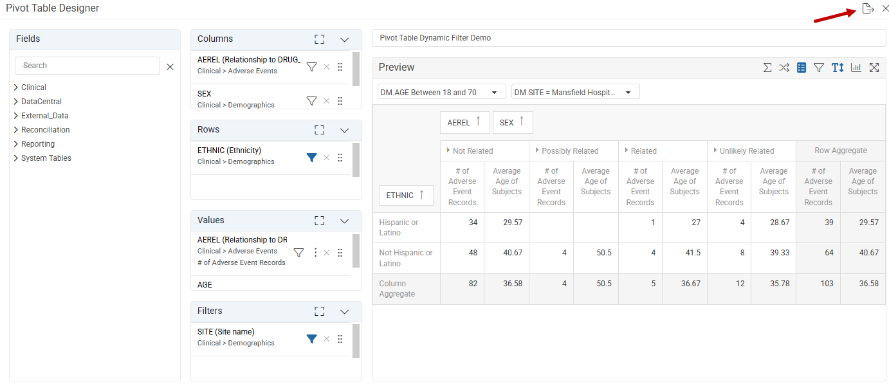Select the Hispanic or Latino row label
889x384 pixels.
(x=407, y=228)
